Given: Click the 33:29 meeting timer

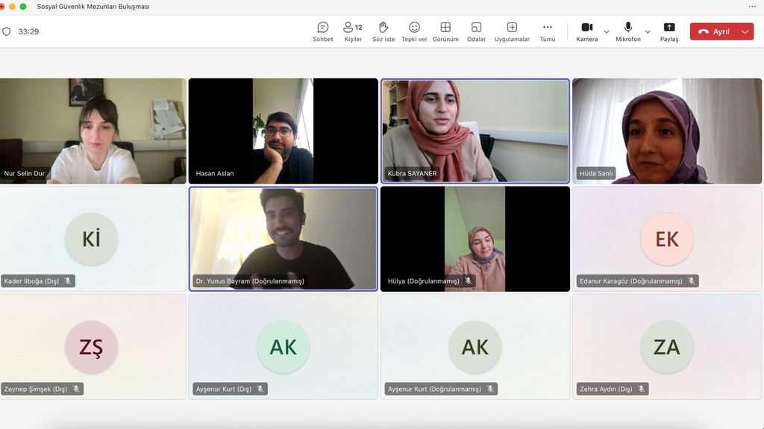Looking at the screenshot, I should pyautogui.click(x=28, y=31).
